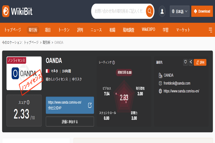Viewport: 215px width, 143px height.
Task: Click the heart favorite icon
Action: (185, 62)
